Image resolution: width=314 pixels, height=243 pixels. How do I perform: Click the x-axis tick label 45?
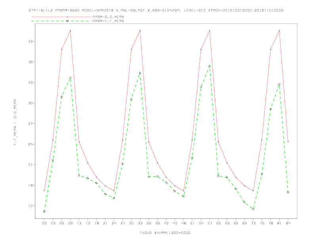(175, 223)
